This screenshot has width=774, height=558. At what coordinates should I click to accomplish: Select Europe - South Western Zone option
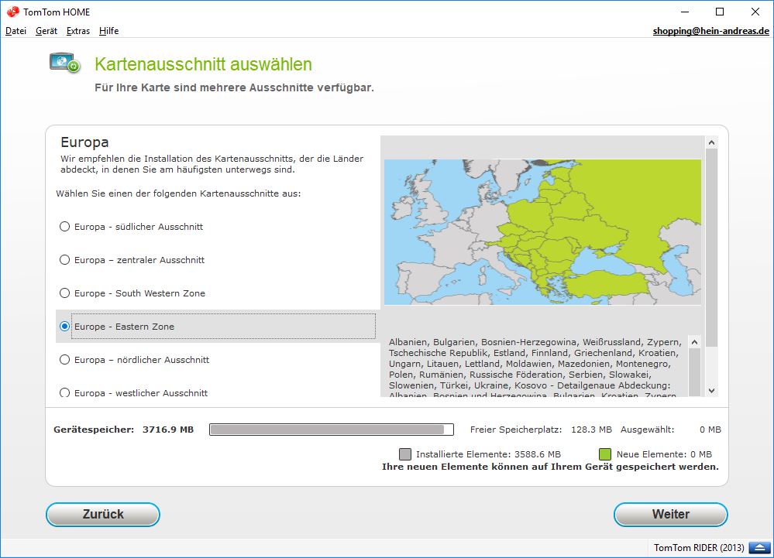pyautogui.click(x=65, y=293)
